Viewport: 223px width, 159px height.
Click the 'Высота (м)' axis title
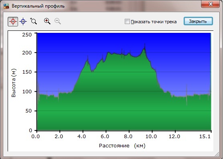tap(14, 83)
